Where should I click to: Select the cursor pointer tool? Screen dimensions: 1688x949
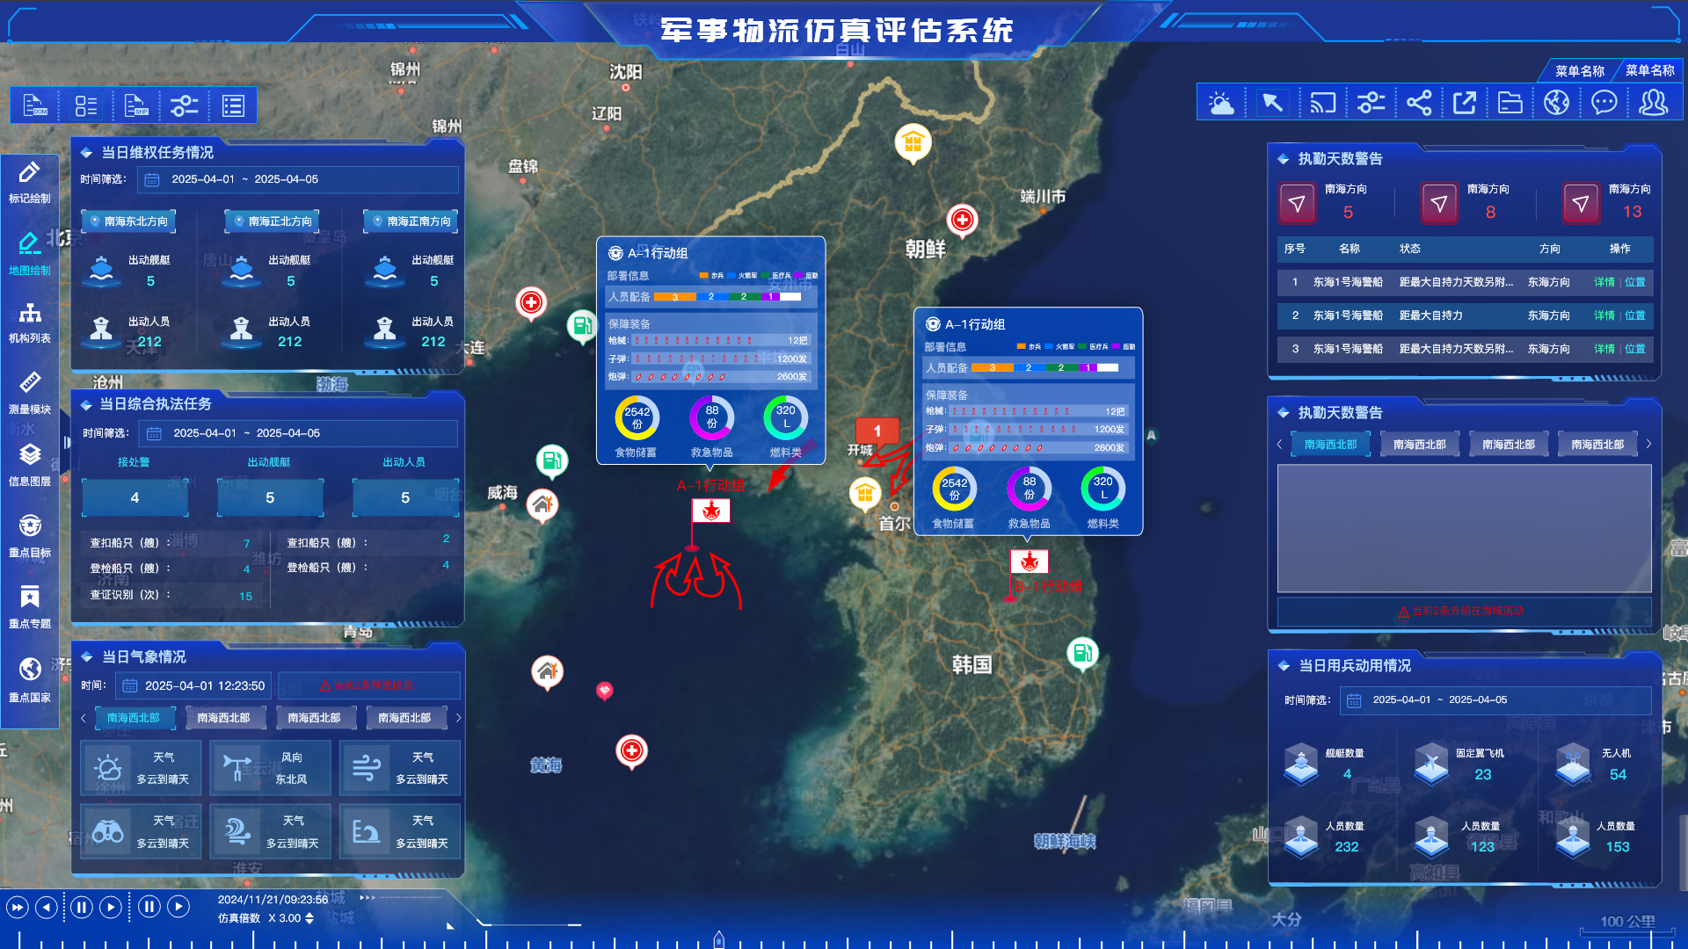1272,104
